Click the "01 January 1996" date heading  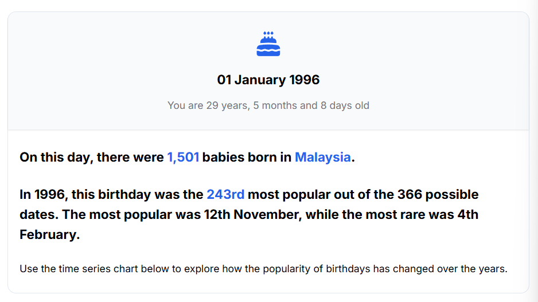click(x=268, y=80)
